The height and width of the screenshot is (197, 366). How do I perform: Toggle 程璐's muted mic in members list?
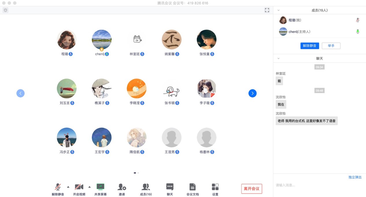tap(358, 20)
